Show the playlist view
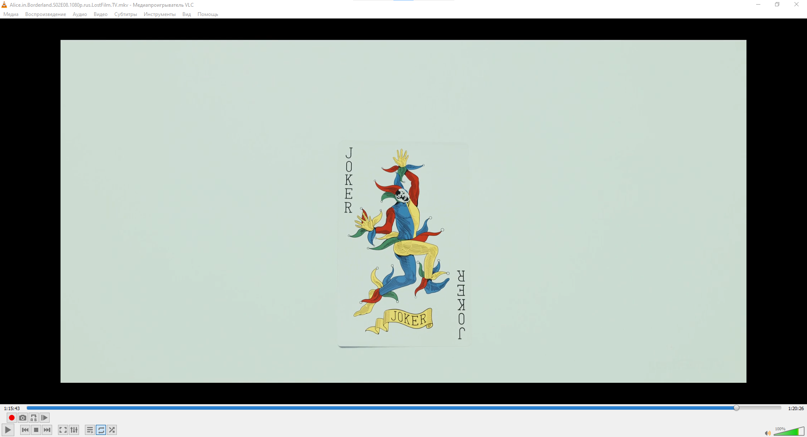This screenshot has height=437, width=807. (90, 430)
